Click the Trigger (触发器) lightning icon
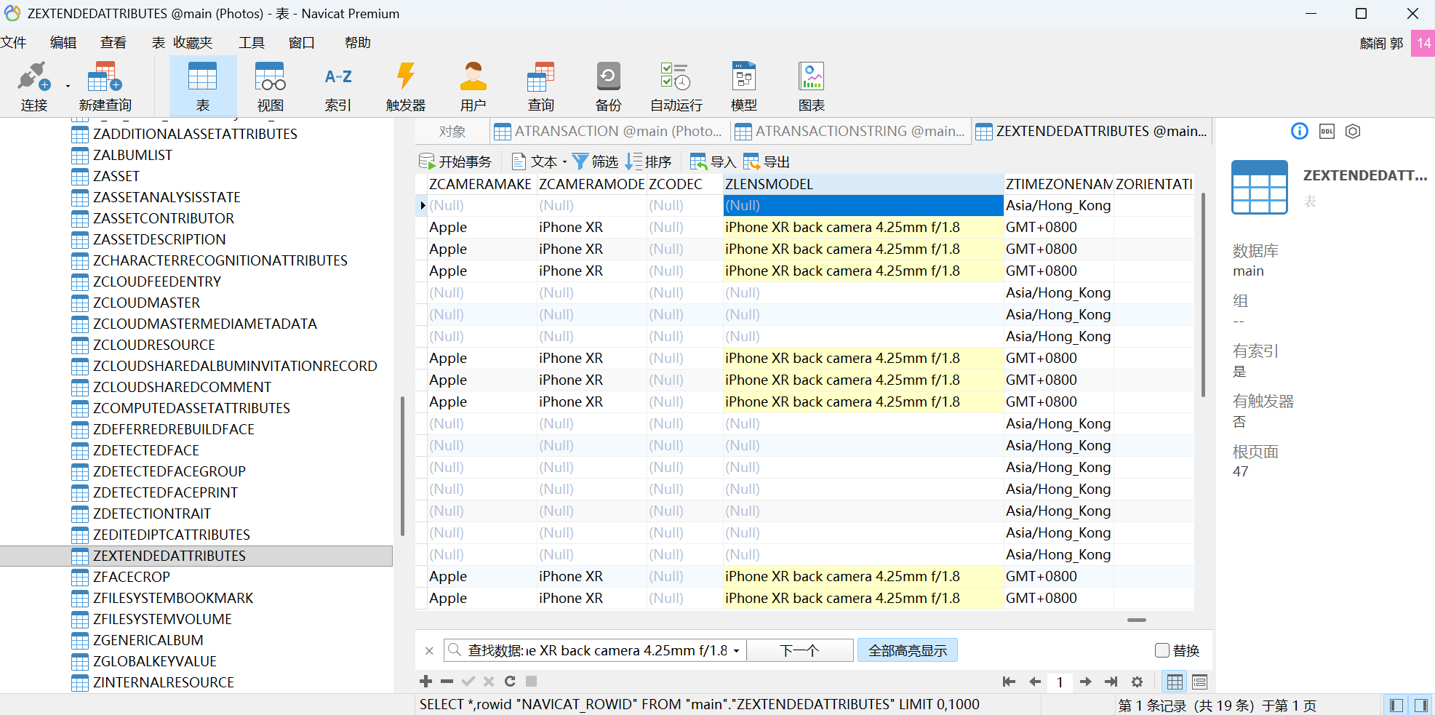The image size is (1435, 715). pyautogui.click(x=405, y=77)
